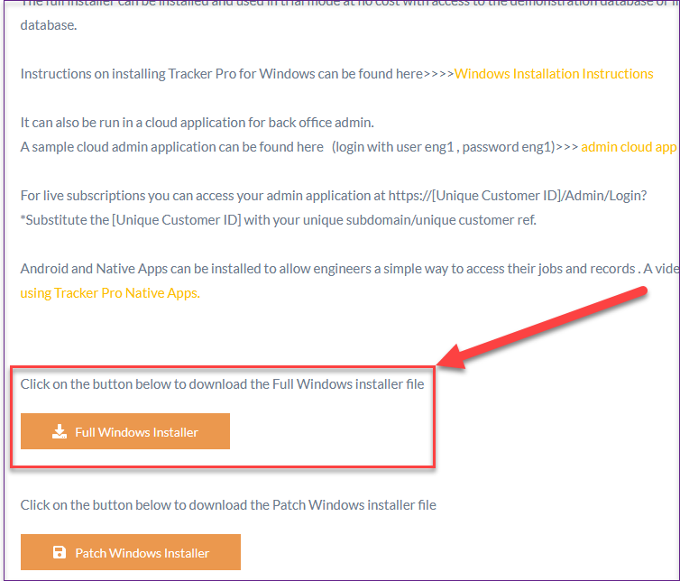
Task: Open the admin cloud app link
Action: click(x=629, y=147)
